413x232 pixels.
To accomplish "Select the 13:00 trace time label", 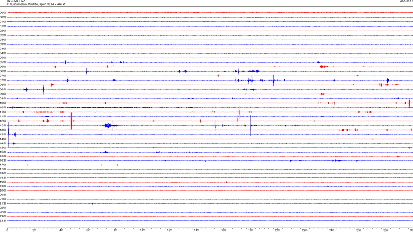I will (x=3, y=130).
